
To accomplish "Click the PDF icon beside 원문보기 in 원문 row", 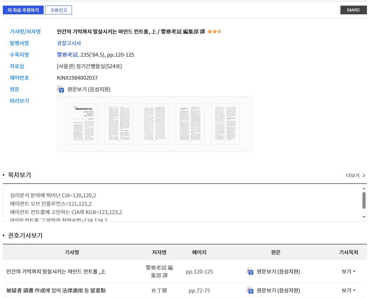I will tap(60, 89).
